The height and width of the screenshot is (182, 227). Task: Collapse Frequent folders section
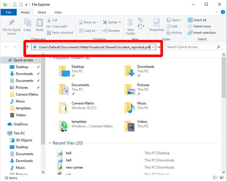pos(50,58)
